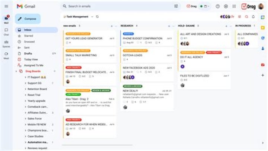Open the Drafts folder
The image size is (268, 151).
point(36,53)
